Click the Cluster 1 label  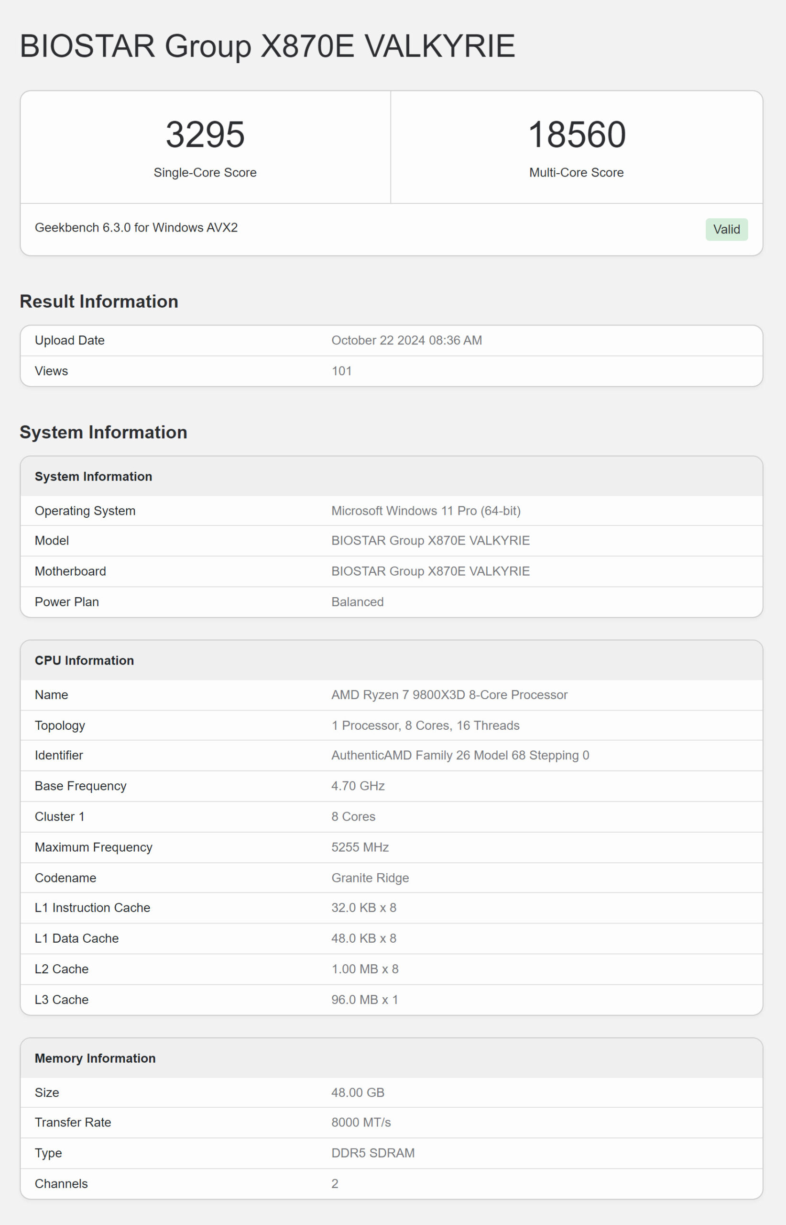(x=60, y=816)
